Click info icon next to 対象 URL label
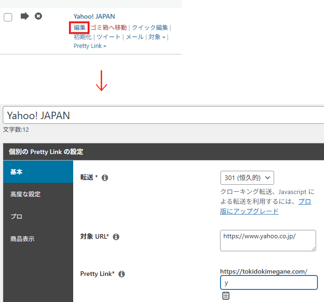Viewport: 324px width, 302px height. point(116,237)
